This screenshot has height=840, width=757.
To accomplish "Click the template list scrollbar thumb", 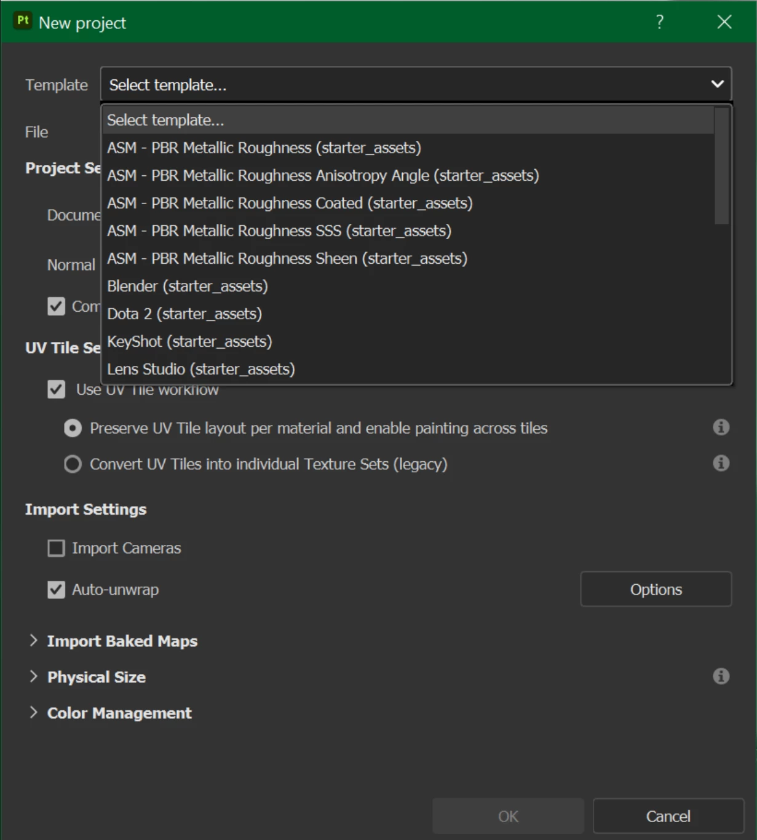I will click(x=721, y=166).
